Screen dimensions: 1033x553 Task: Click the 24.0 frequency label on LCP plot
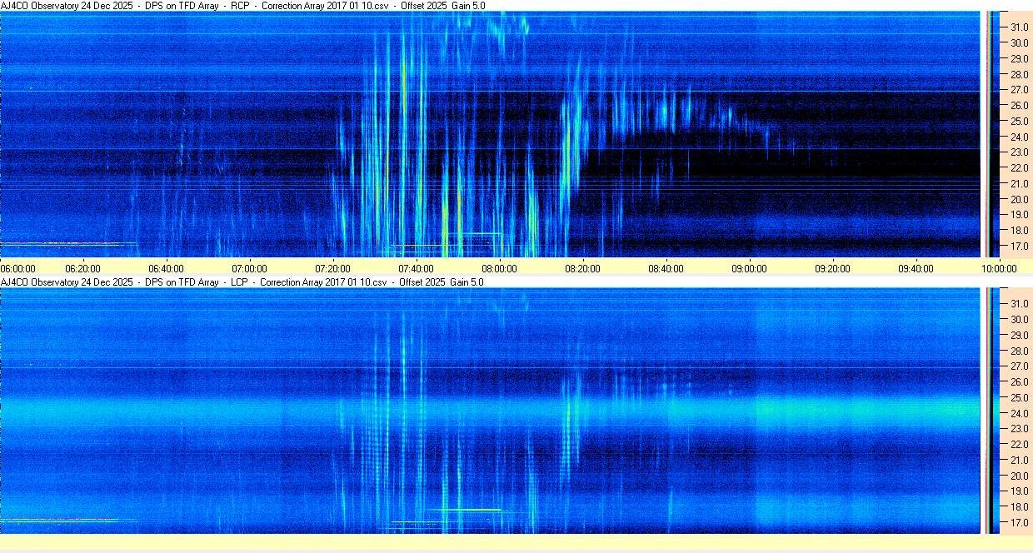[x=1020, y=413]
